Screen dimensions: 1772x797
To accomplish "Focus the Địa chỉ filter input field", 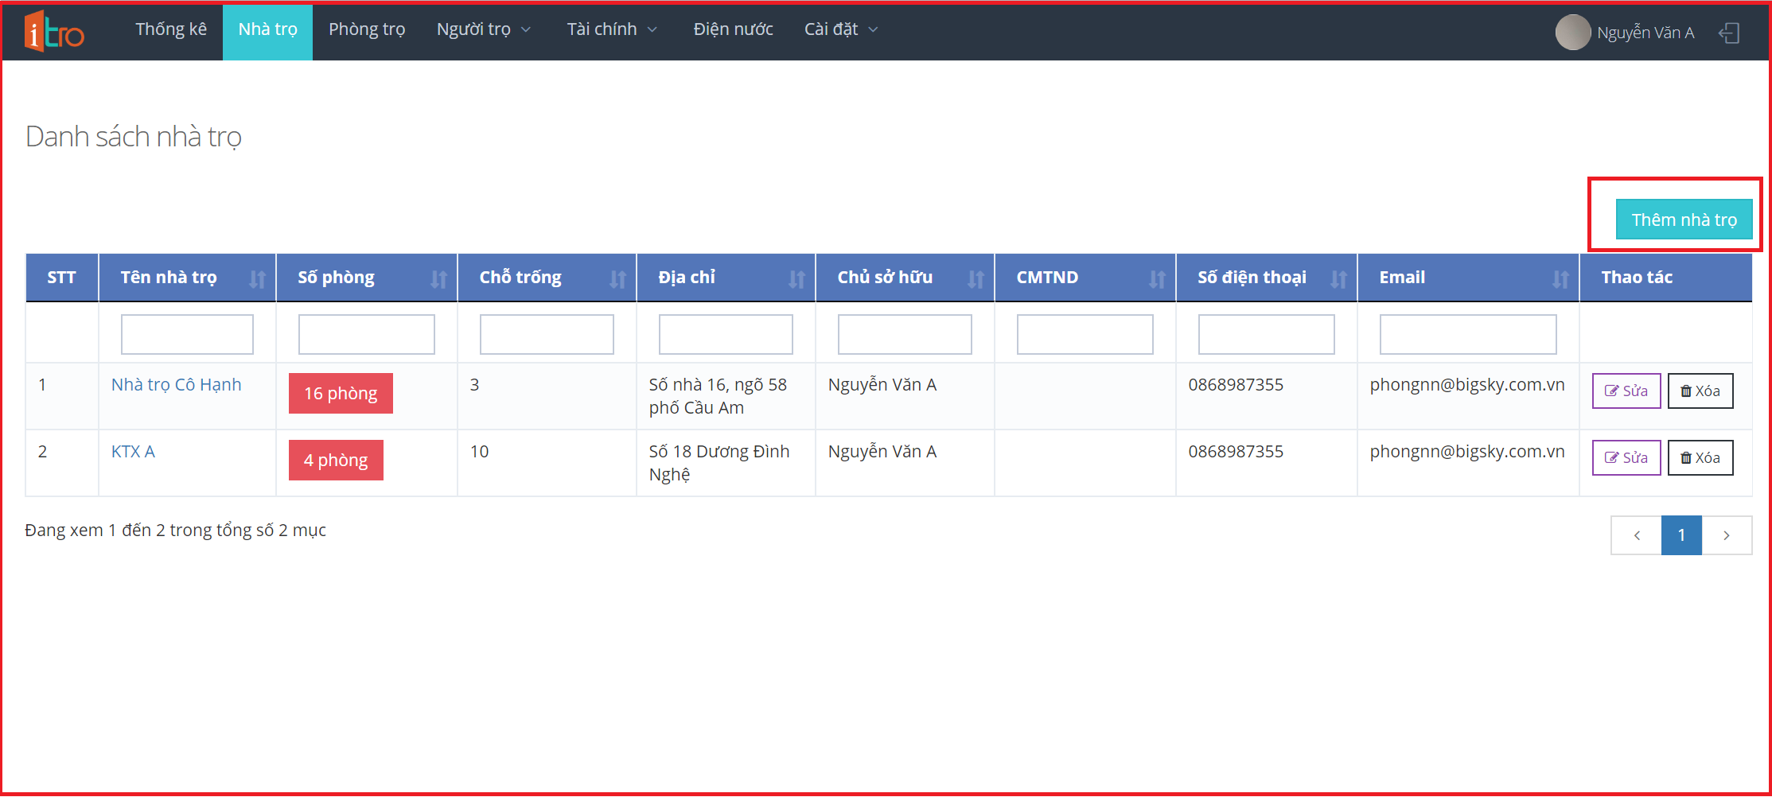I will pyautogui.click(x=725, y=334).
